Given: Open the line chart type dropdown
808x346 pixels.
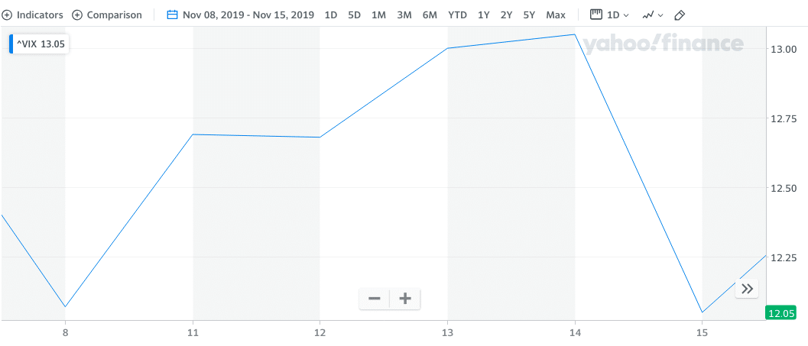Looking at the screenshot, I should (652, 15).
